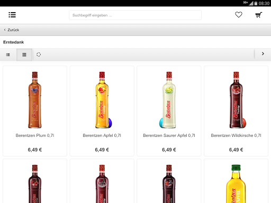The image size is (271, 203).
Task: Select the Berentzen Wildkirsche bottle image
Action: [237, 100]
